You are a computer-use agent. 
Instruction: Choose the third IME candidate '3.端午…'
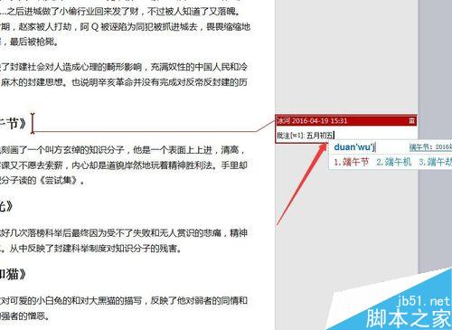435,162
